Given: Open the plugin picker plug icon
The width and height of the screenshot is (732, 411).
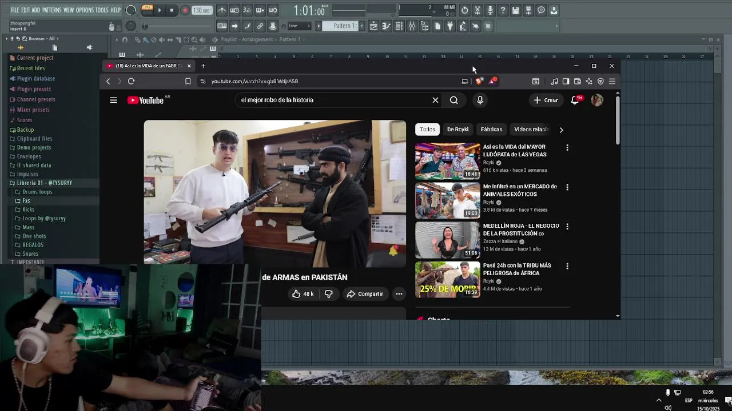Looking at the screenshot, I should [449, 26].
